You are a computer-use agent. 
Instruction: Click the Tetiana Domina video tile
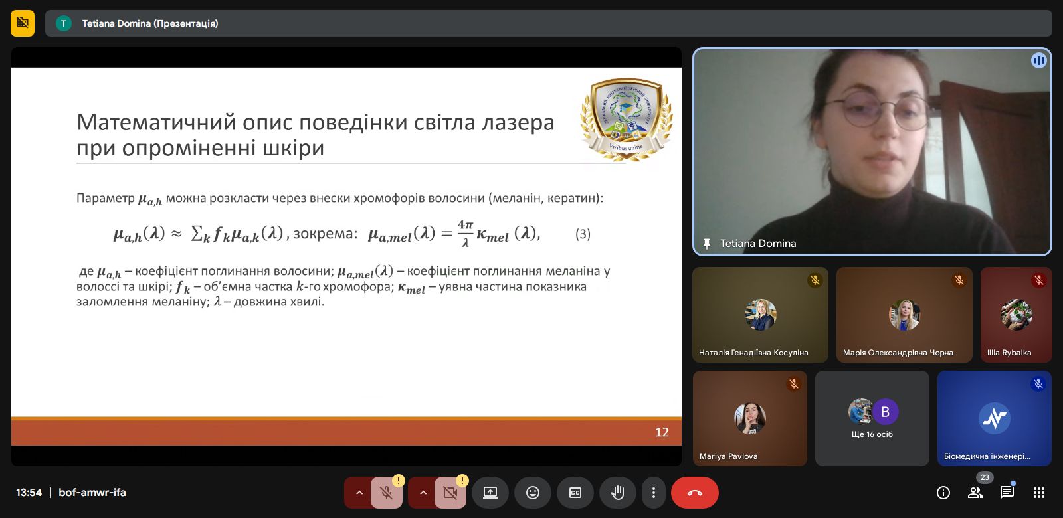872,151
